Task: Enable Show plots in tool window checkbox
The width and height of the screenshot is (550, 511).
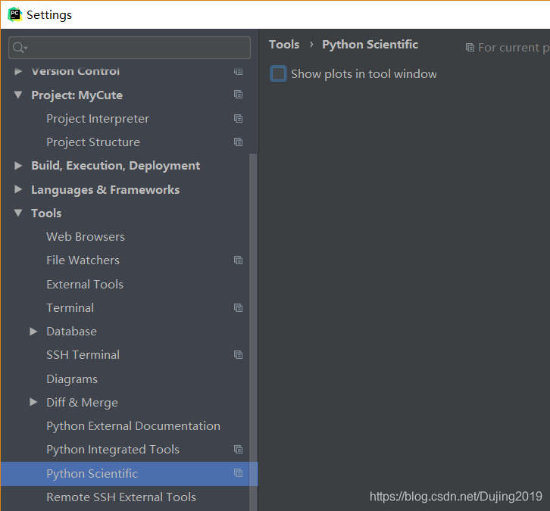Action: pos(278,73)
